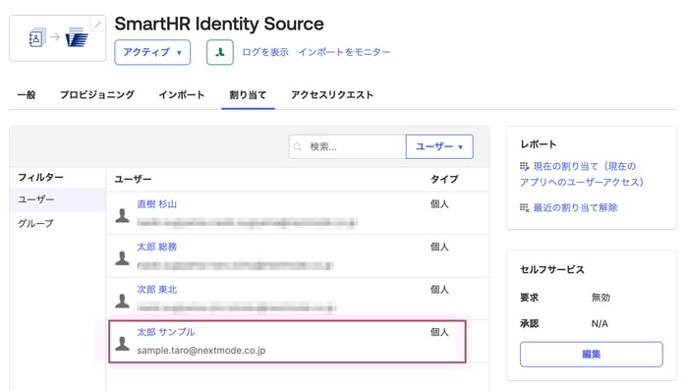Click the person icon beside 直樹 杉山

tap(123, 215)
